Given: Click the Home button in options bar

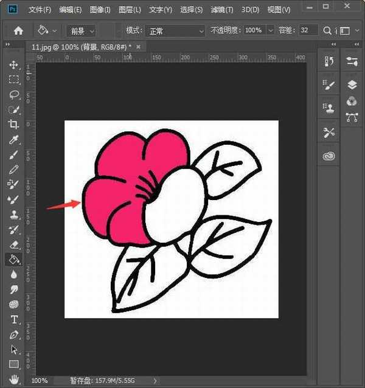Looking at the screenshot, I should [18, 30].
